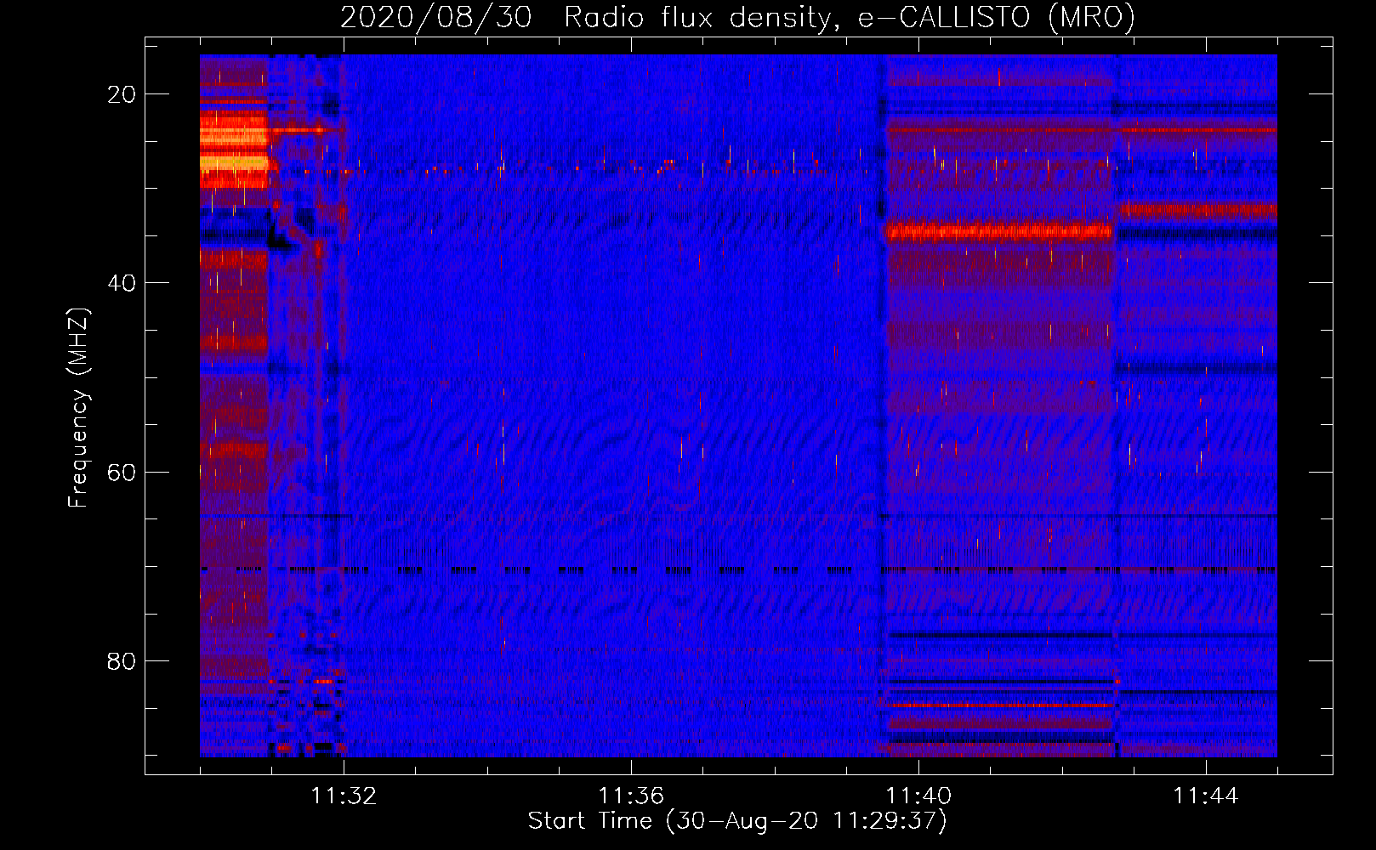Click the yellow-orange burst near 25 MHz at plot start
Viewport: 1376px width, 850px height.
pyautogui.click(x=234, y=149)
